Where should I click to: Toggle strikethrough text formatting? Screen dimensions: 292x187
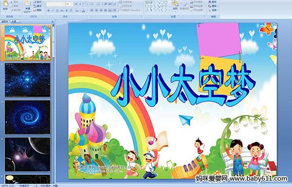point(62,11)
